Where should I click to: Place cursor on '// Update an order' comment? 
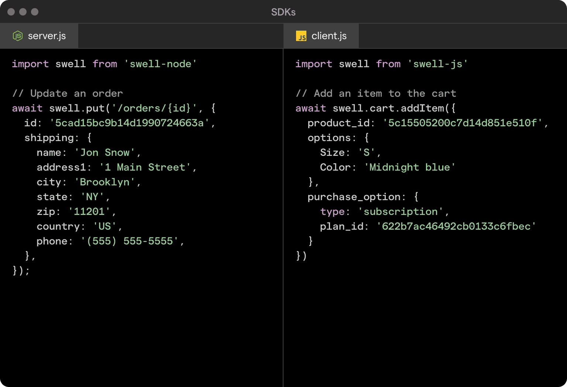[67, 93]
